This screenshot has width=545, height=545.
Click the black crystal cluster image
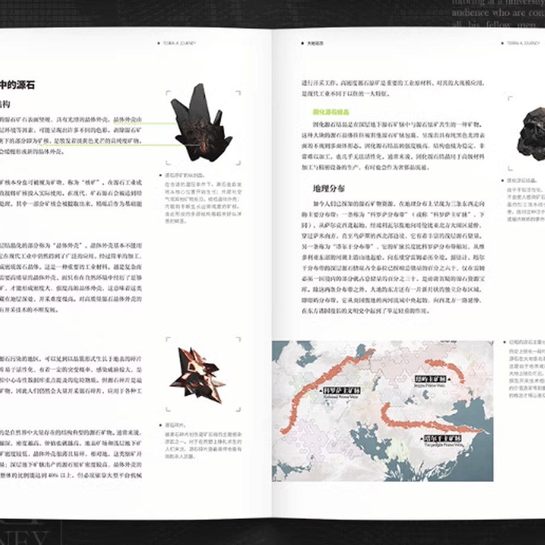pos(201,123)
